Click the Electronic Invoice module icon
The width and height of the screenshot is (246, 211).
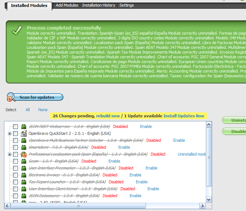pyautogui.click(x=24, y=175)
